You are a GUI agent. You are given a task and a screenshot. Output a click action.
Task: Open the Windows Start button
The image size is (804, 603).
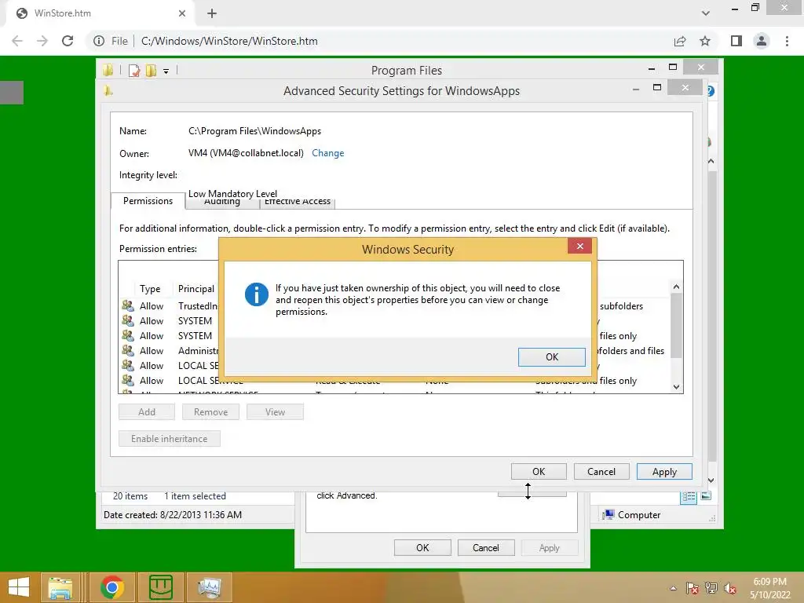click(x=19, y=587)
